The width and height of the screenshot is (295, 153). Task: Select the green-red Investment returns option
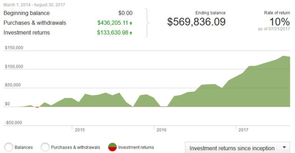pos(113,147)
